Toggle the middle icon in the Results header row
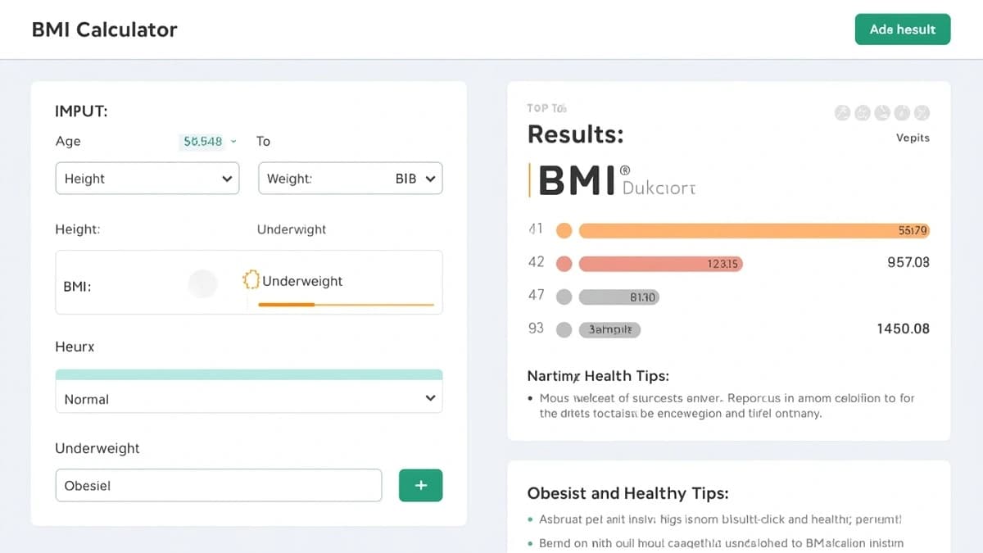 (x=882, y=112)
